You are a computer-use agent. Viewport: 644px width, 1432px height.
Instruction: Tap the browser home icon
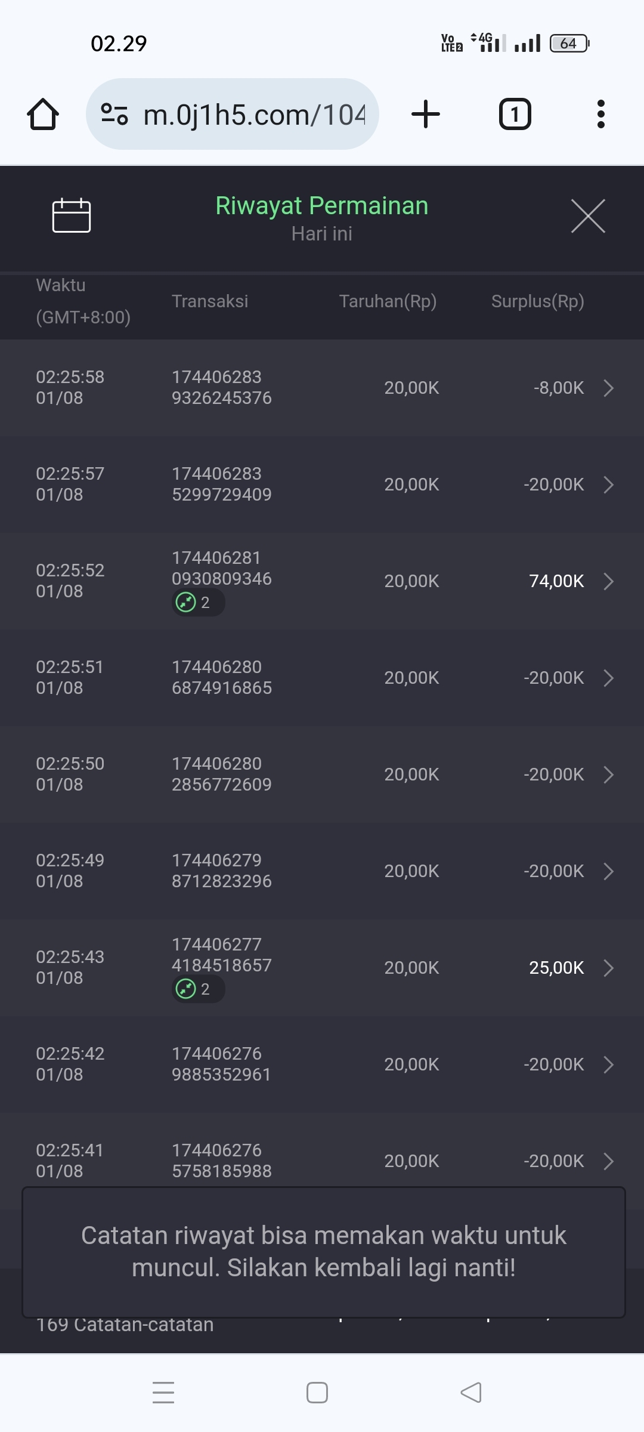coord(43,114)
